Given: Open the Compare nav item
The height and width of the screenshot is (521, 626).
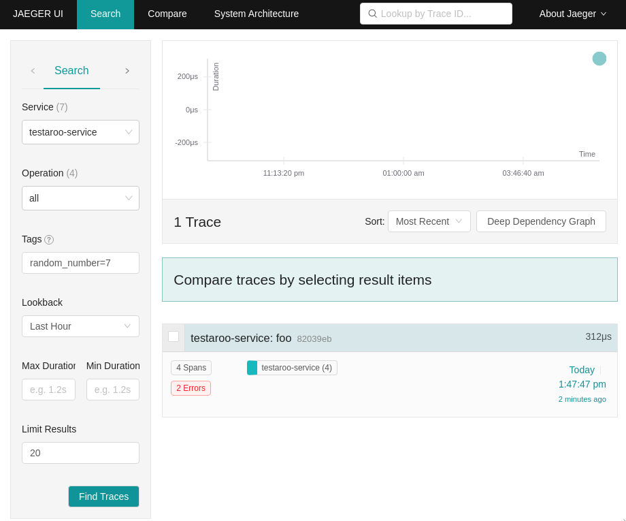Looking at the screenshot, I should tap(167, 14).
